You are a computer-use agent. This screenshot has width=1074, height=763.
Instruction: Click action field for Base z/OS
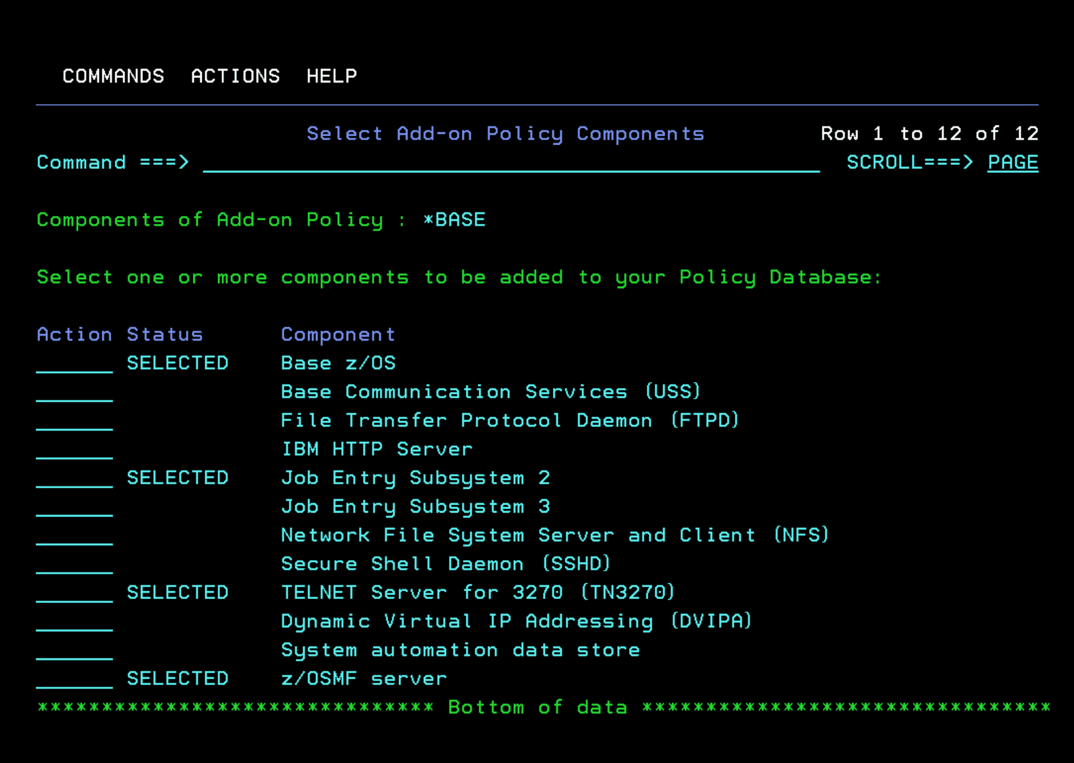(x=75, y=363)
